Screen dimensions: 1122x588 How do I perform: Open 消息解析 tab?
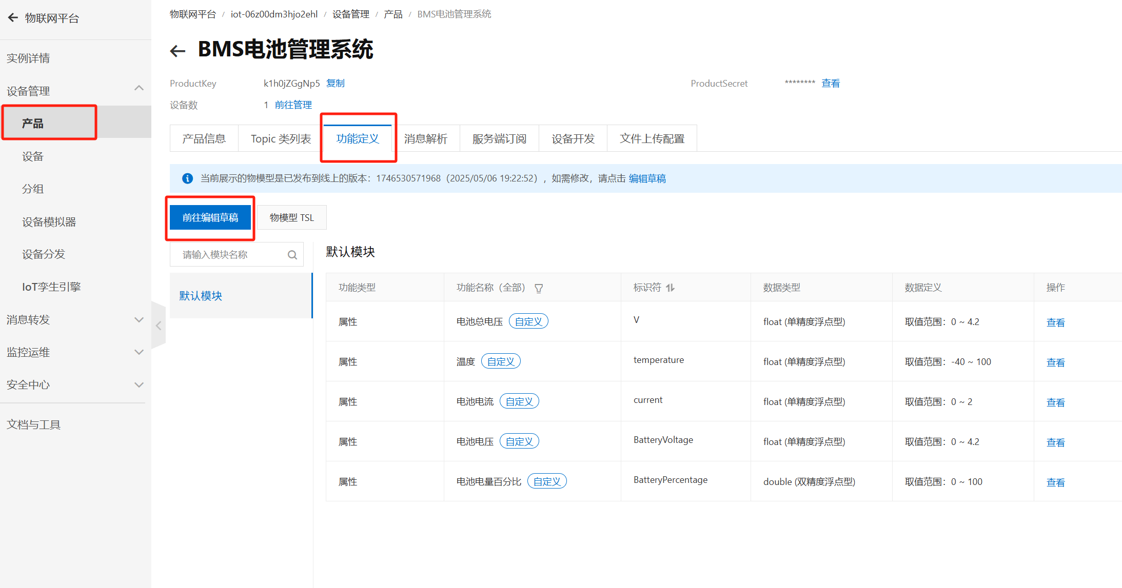click(425, 138)
